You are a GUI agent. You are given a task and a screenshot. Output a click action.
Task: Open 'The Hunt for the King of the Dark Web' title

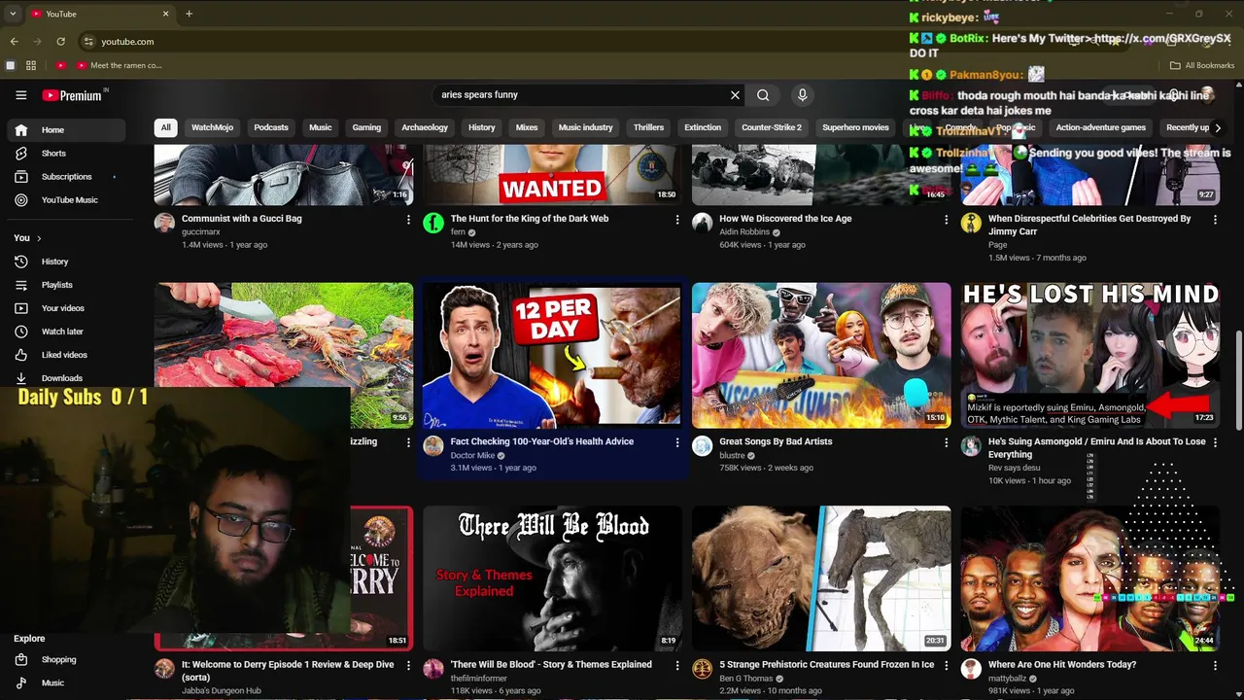[530, 219]
